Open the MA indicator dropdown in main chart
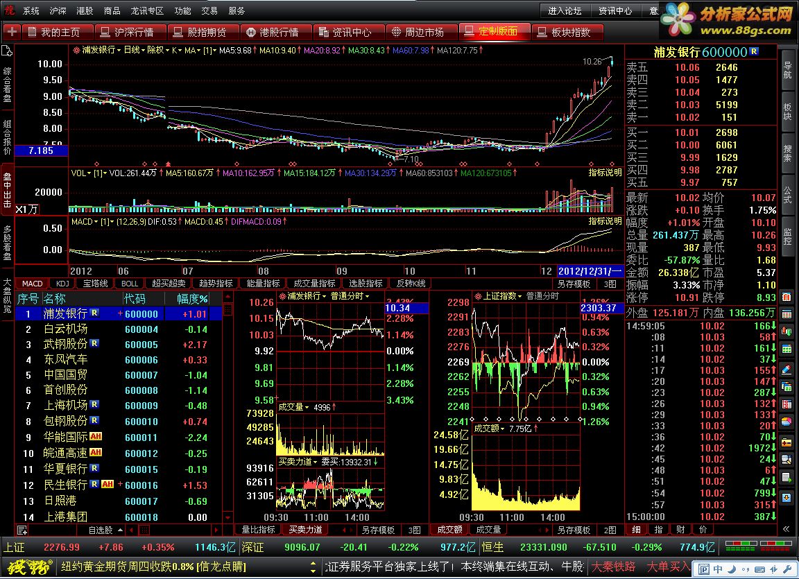The image size is (799, 579). pyautogui.click(x=192, y=51)
